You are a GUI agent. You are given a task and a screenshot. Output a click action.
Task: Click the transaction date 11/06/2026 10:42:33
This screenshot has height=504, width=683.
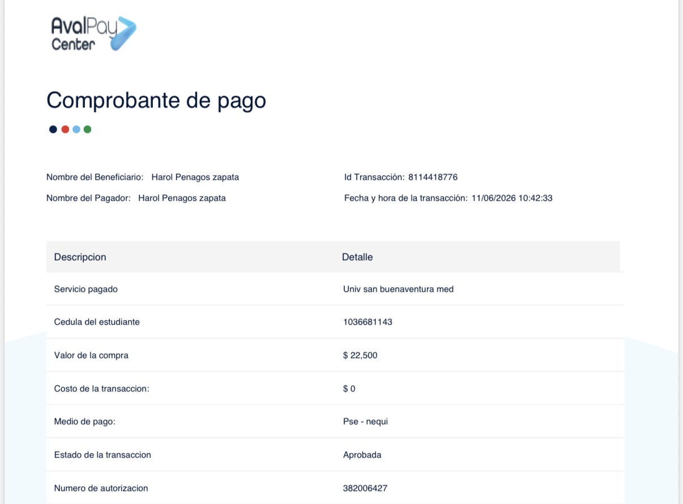coord(512,198)
